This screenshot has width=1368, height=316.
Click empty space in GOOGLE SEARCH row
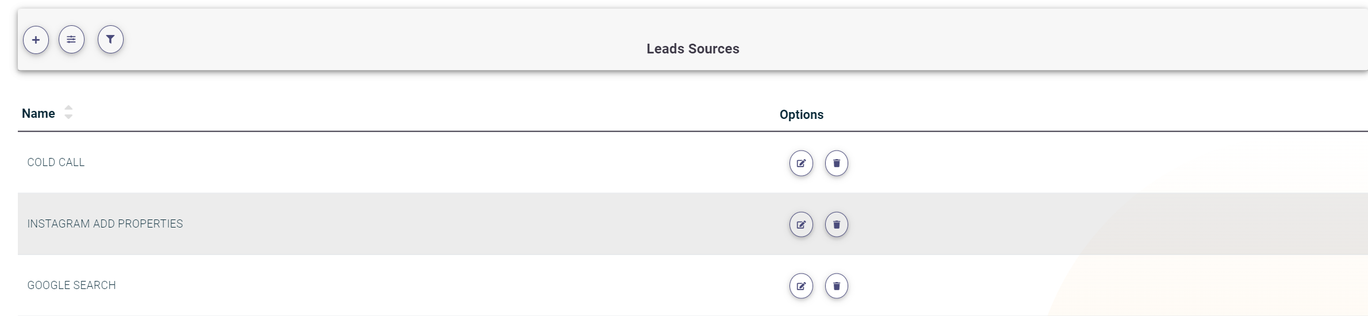point(460,286)
